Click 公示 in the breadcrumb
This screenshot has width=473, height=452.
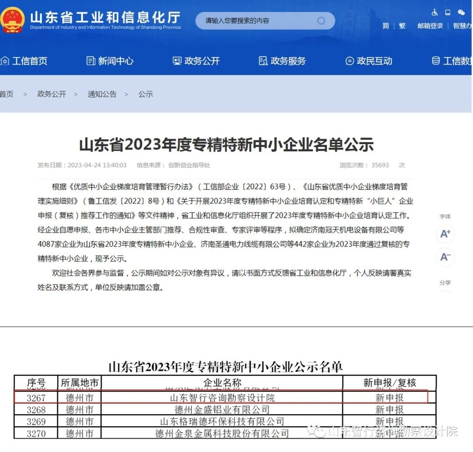[x=145, y=94]
